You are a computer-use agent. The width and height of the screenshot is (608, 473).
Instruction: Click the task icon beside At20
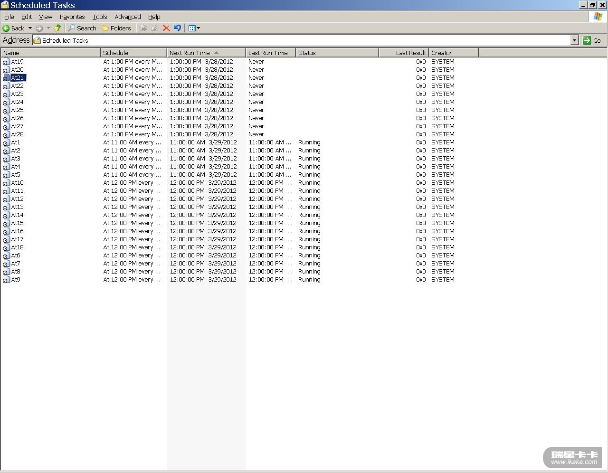coord(6,70)
